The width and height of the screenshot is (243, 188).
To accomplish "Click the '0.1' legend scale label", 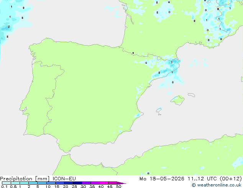I will coord(4,186).
